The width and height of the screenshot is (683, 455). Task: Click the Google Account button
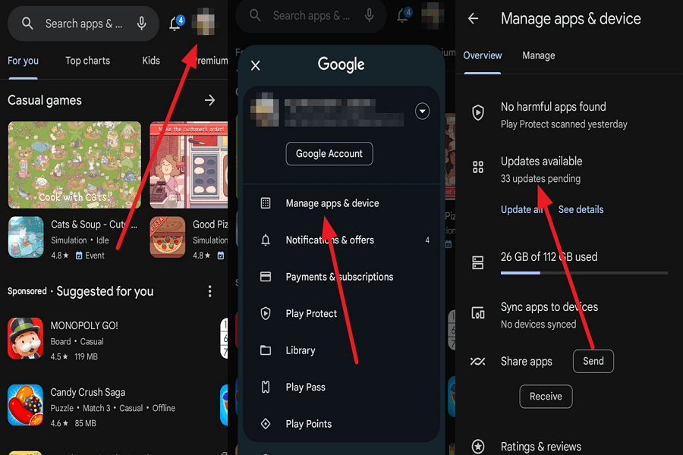click(x=329, y=154)
